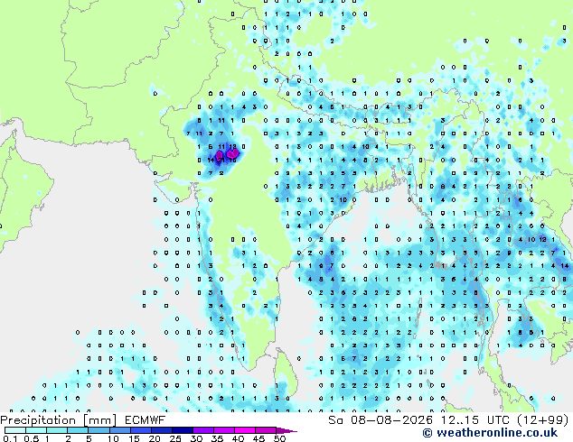Click the '12..15 UTC' time text
The height and width of the screenshot is (442, 573).
(475, 420)
